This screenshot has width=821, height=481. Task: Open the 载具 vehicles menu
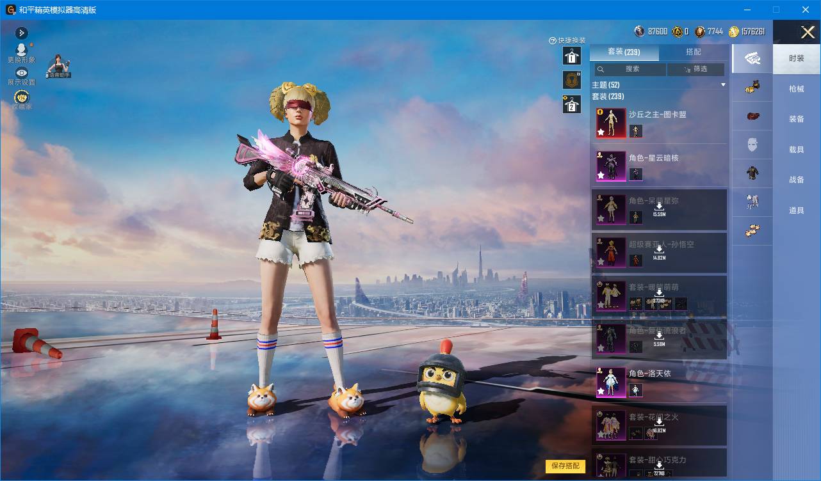pos(796,150)
